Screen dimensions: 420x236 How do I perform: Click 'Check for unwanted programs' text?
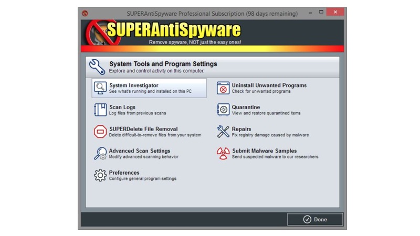261,91
